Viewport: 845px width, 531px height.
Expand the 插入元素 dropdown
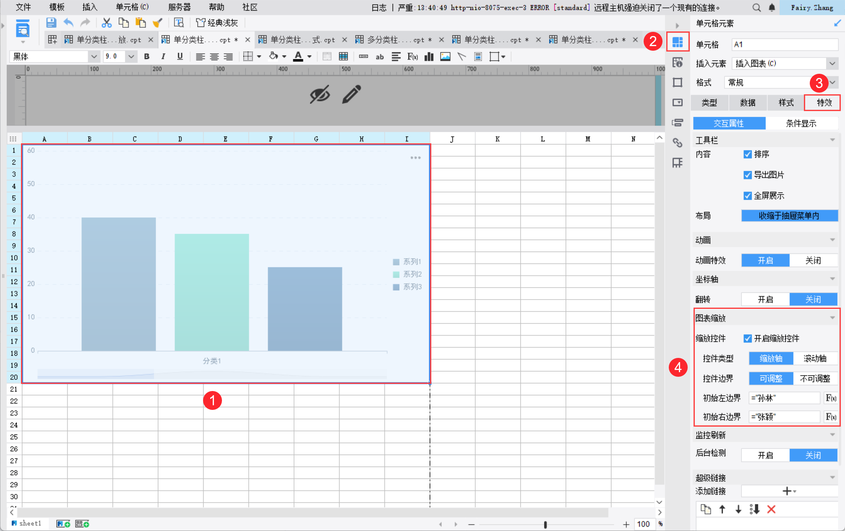click(832, 64)
